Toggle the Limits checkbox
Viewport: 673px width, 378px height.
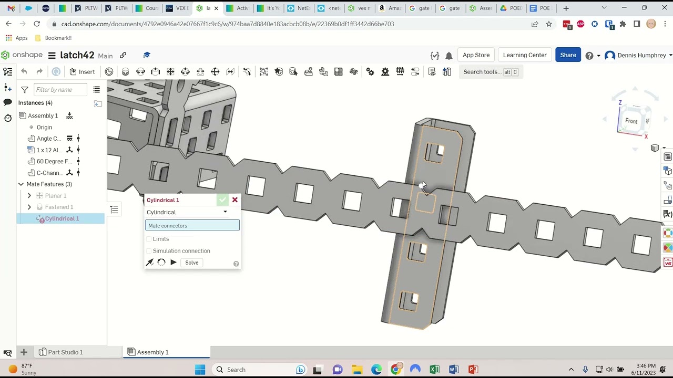(x=149, y=239)
